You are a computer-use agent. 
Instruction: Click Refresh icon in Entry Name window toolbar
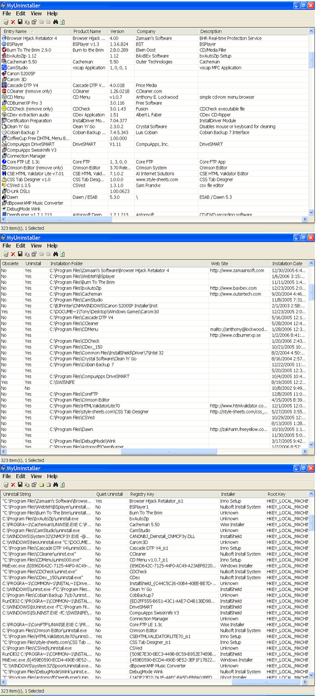[x=62, y=22]
